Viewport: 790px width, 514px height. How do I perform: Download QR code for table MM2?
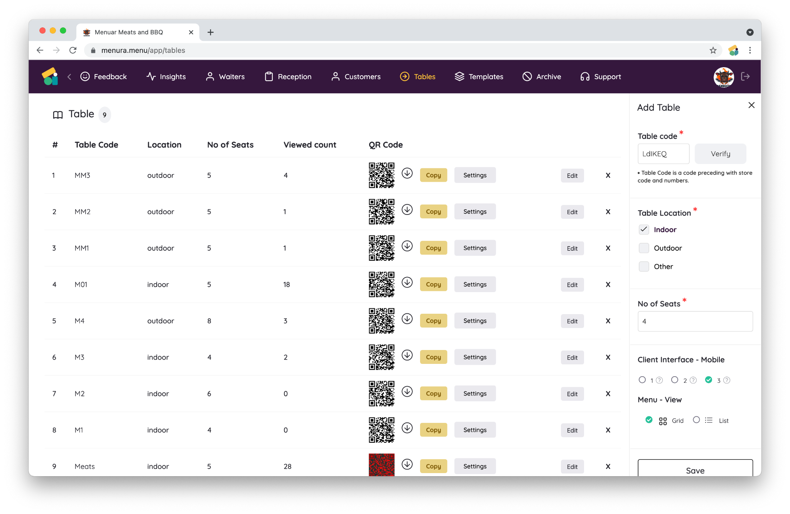click(407, 210)
